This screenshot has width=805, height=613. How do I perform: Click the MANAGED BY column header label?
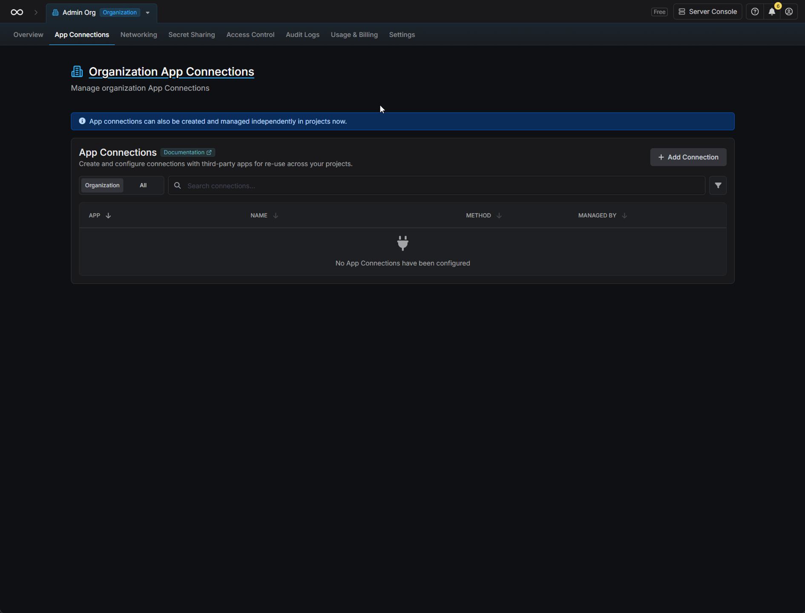597,215
